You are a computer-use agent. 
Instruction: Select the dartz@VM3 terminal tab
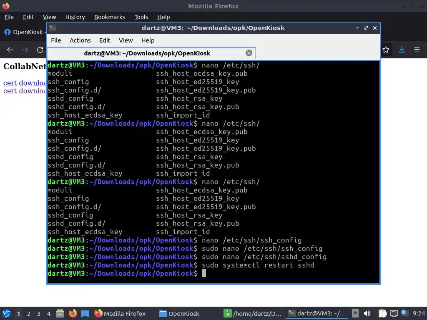(151, 53)
